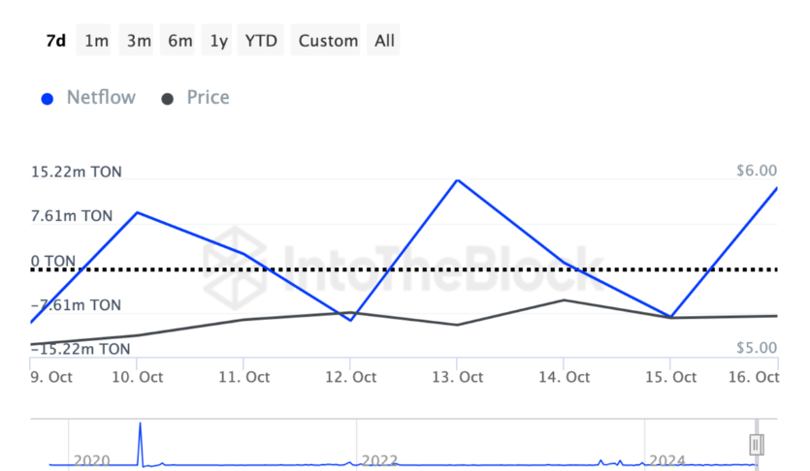
Task: Toggle the Netflow series legend
Action: 101,97
